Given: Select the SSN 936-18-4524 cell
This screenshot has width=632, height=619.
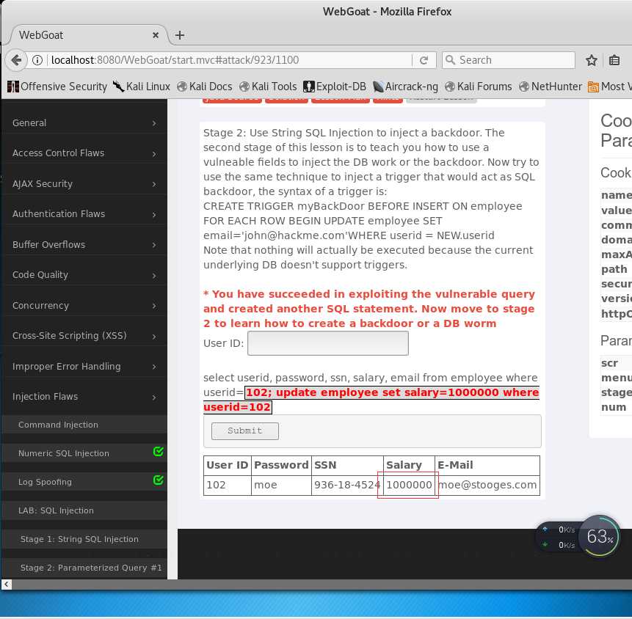Looking at the screenshot, I should click(x=347, y=485).
